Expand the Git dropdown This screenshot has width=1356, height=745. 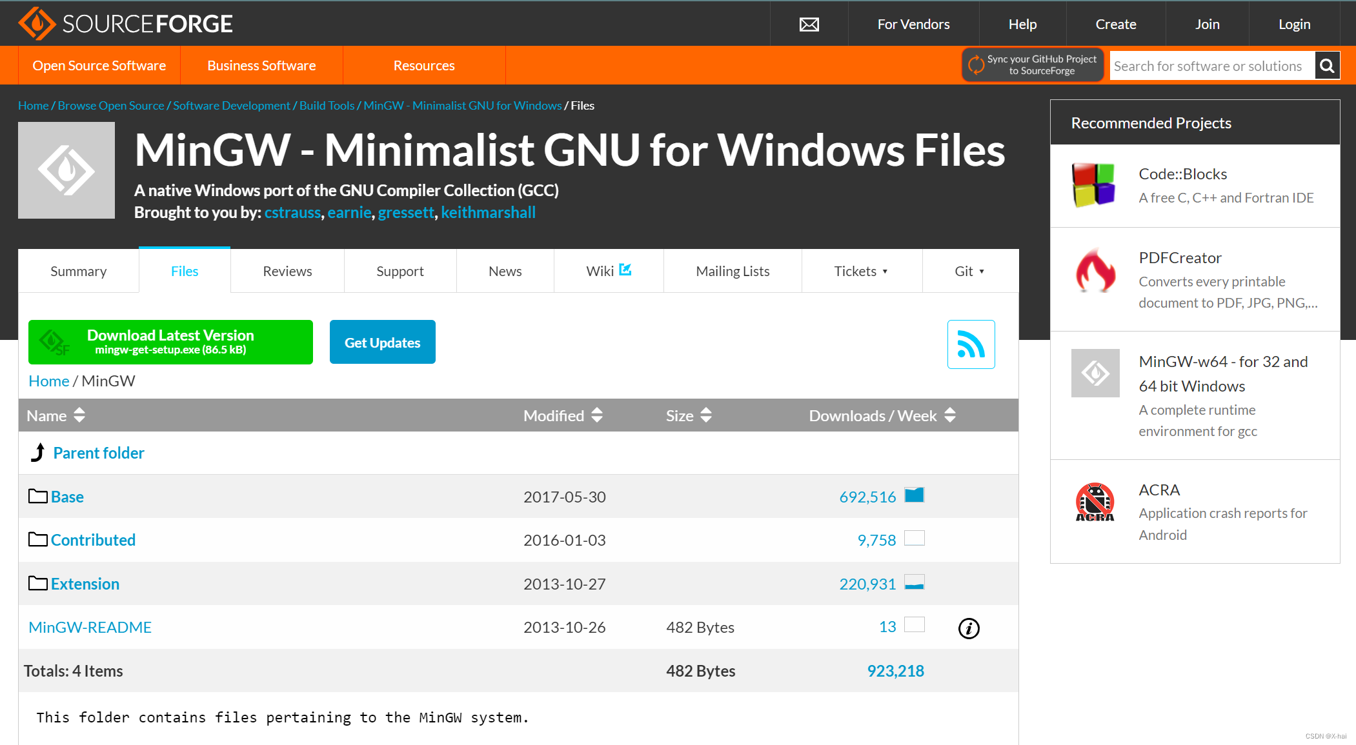[x=969, y=272]
